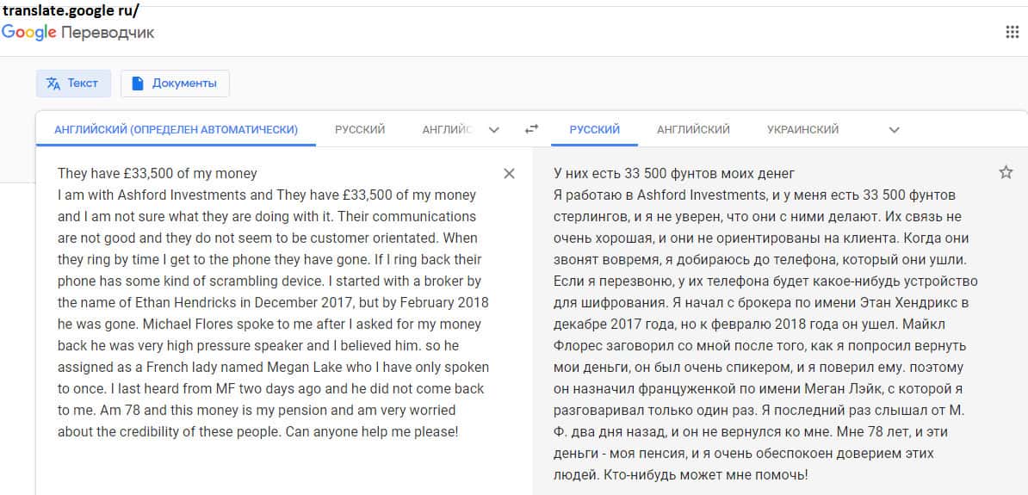Expand the source language dropdown chevron
This screenshot has width=1028, height=495.
[x=493, y=130]
